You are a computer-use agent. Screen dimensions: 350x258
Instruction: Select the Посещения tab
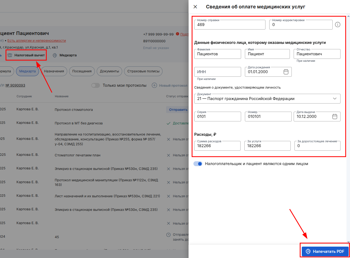click(x=82, y=71)
